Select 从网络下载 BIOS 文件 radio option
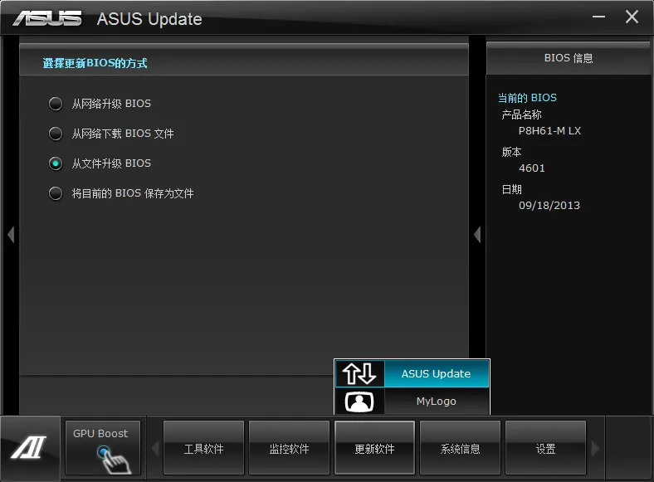Viewport: 654px width, 482px height. coord(56,134)
